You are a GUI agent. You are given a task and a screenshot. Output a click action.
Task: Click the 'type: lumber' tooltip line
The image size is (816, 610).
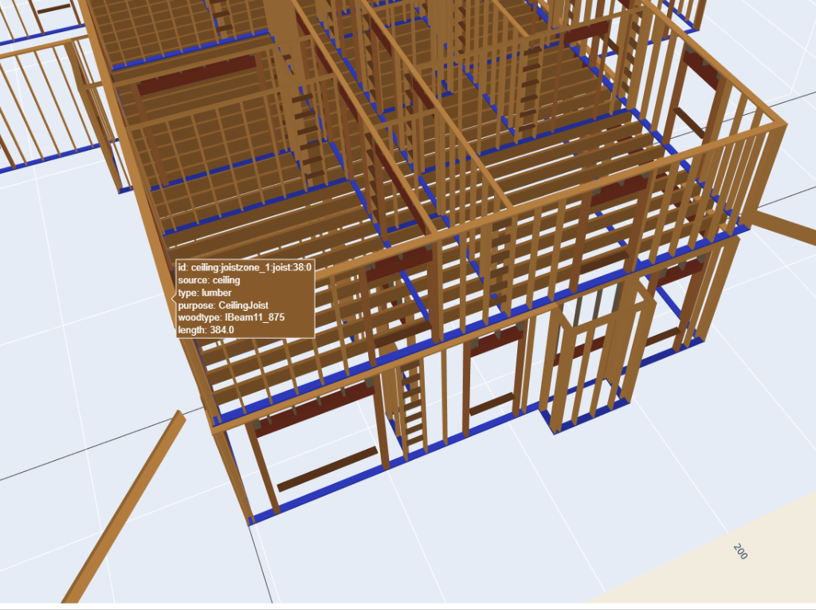pyautogui.click(x=205, y=292)
